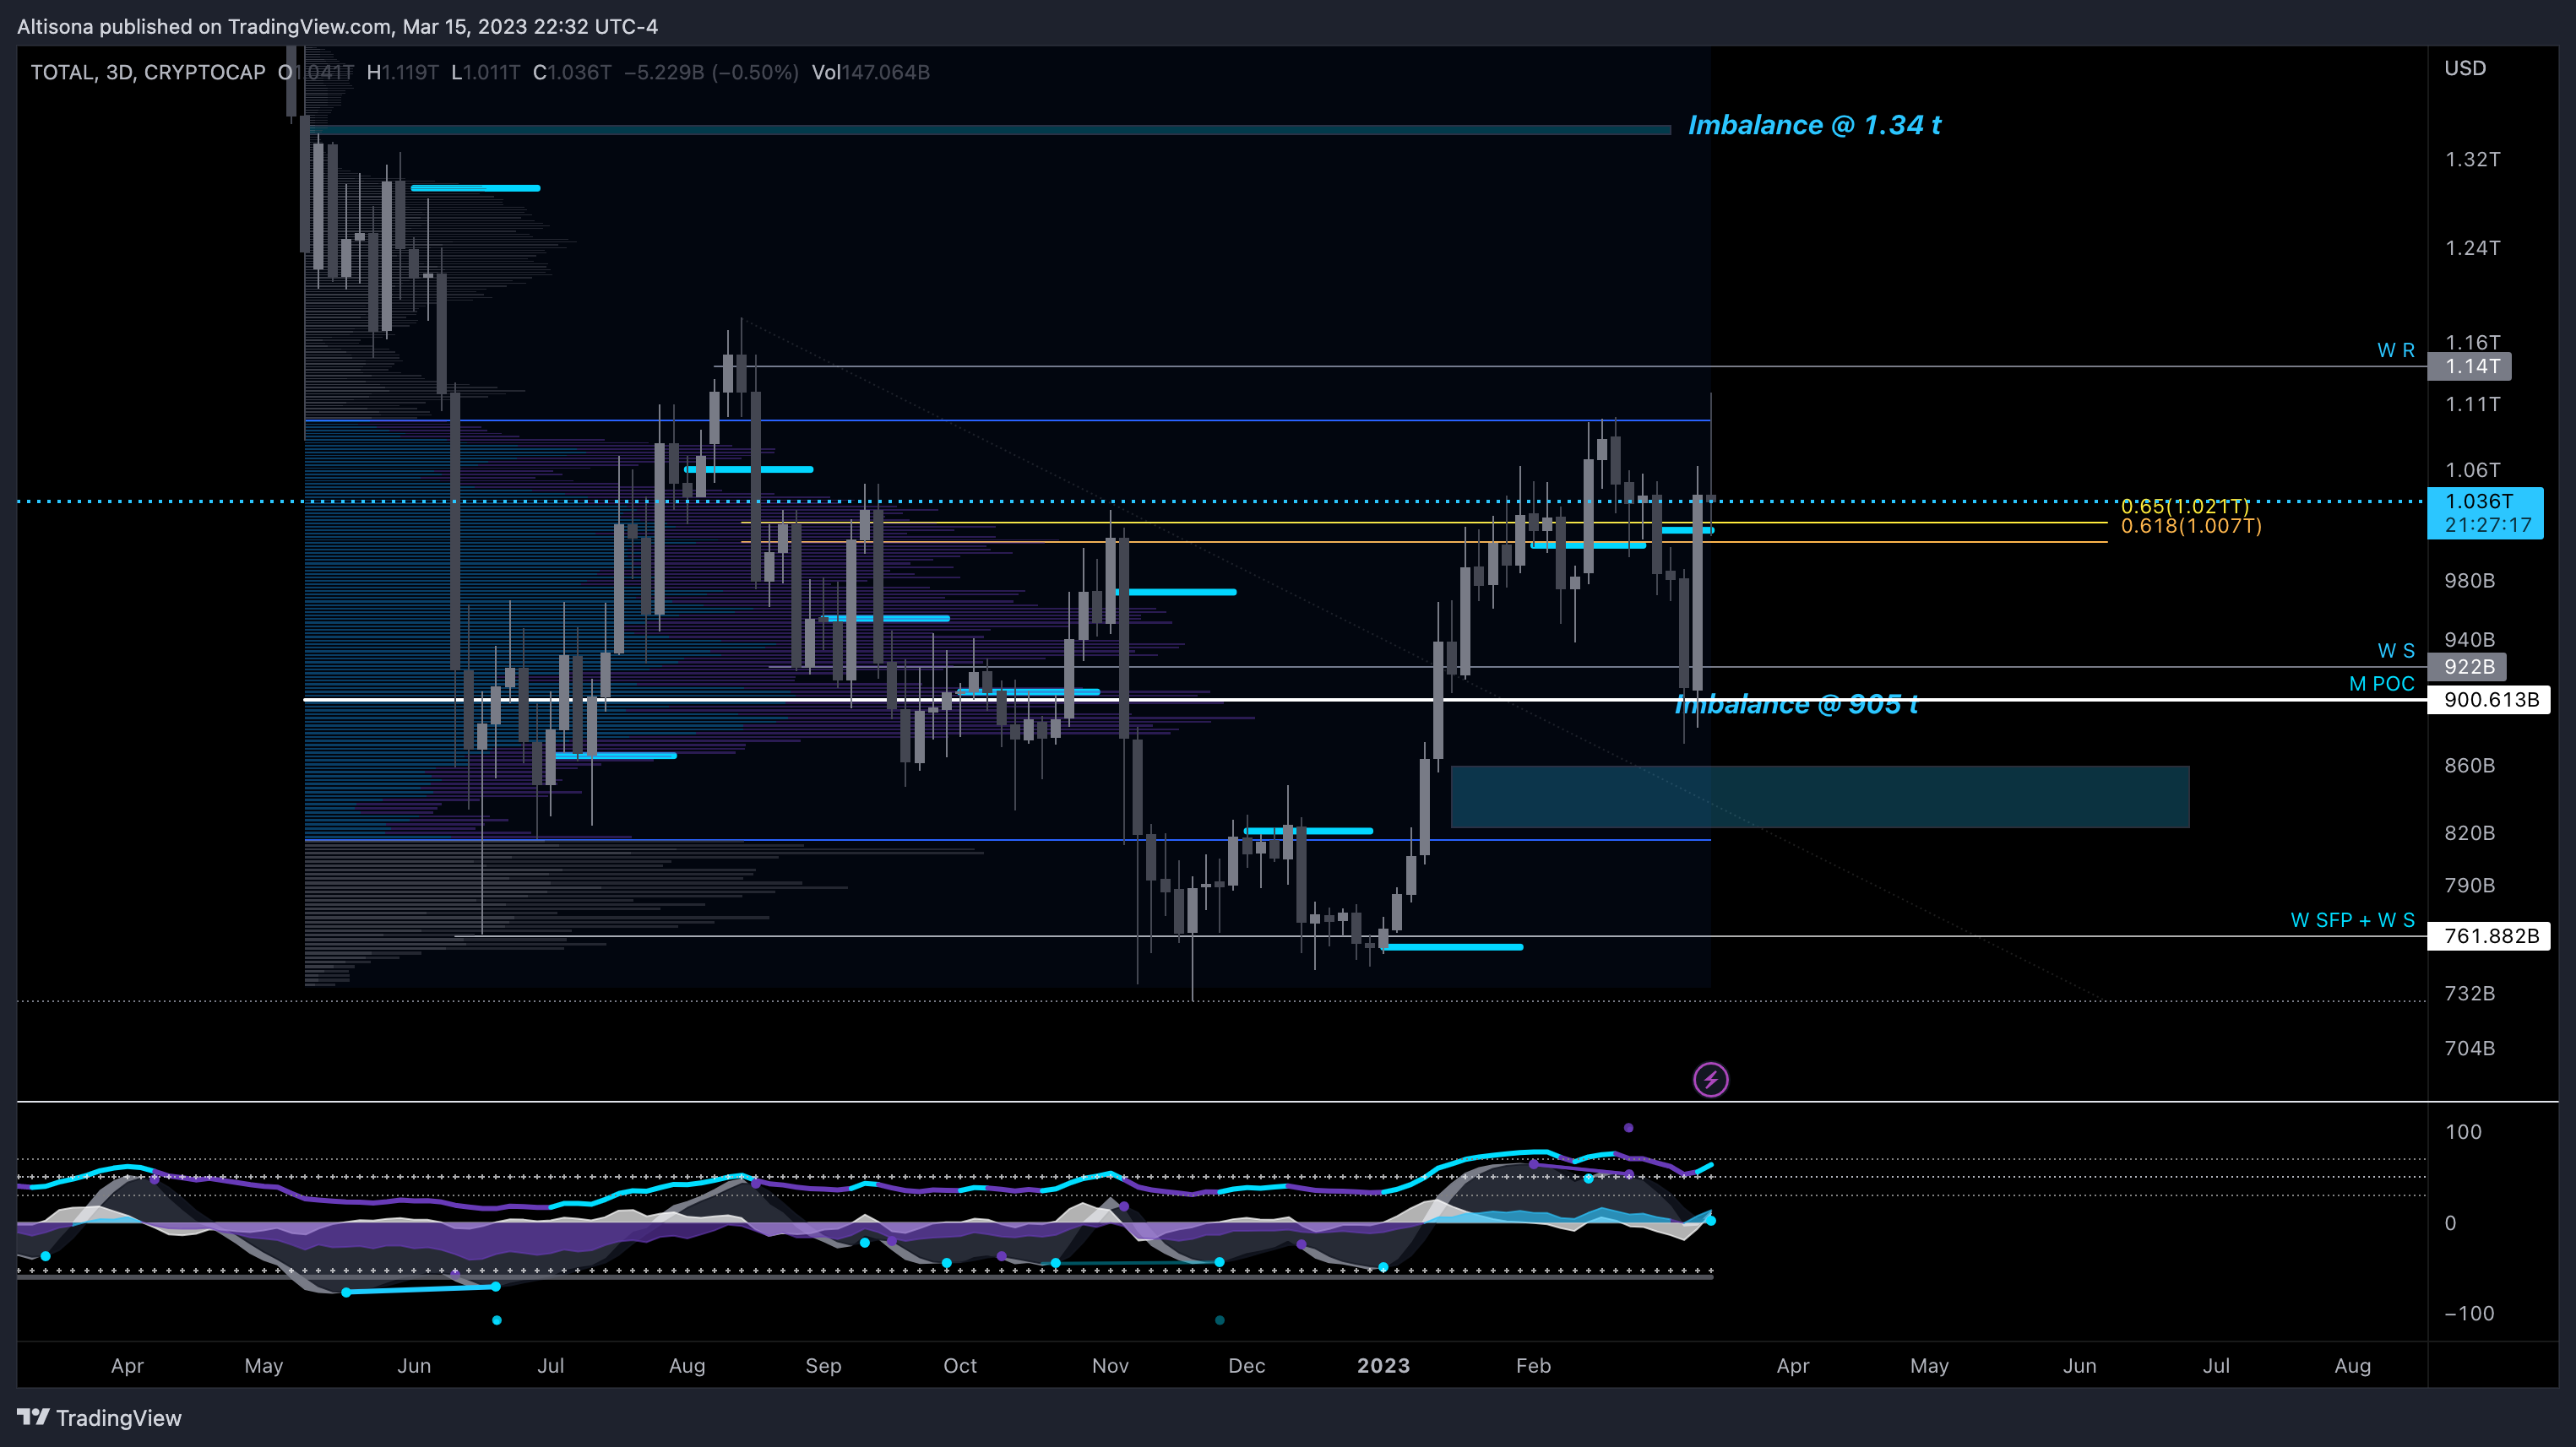Click the 'Imbalance @ 905 t' annotation

[x=1796, y=705]
